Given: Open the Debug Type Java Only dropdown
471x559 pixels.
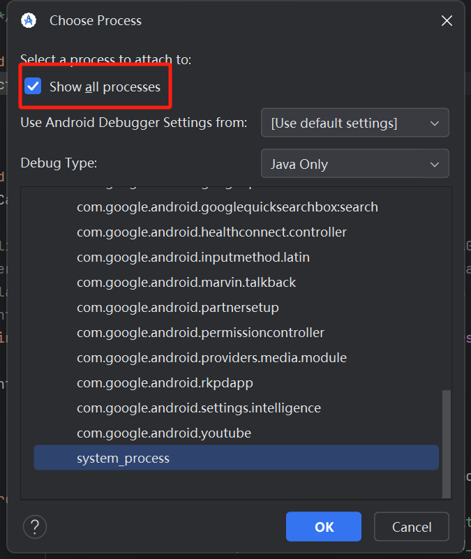Looking at the screenshot, I should 354,164.
